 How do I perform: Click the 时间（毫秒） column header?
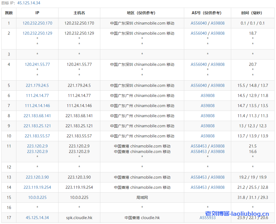click(253, 13)
